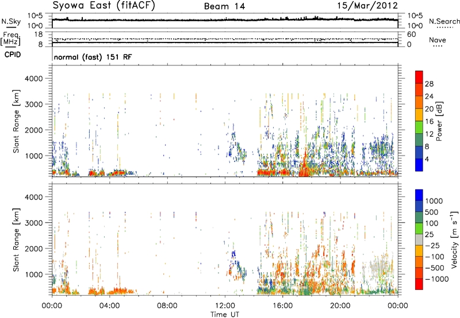Screen dimensions: 460x318
Task: Select the 'Beam 14' heading
Action: (224, 6)
